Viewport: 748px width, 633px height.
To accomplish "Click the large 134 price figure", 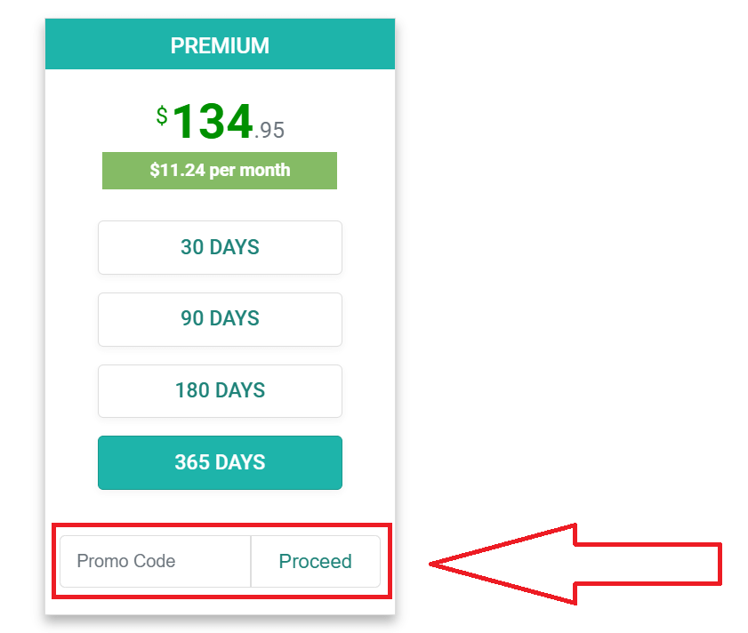I will point(213,122).
